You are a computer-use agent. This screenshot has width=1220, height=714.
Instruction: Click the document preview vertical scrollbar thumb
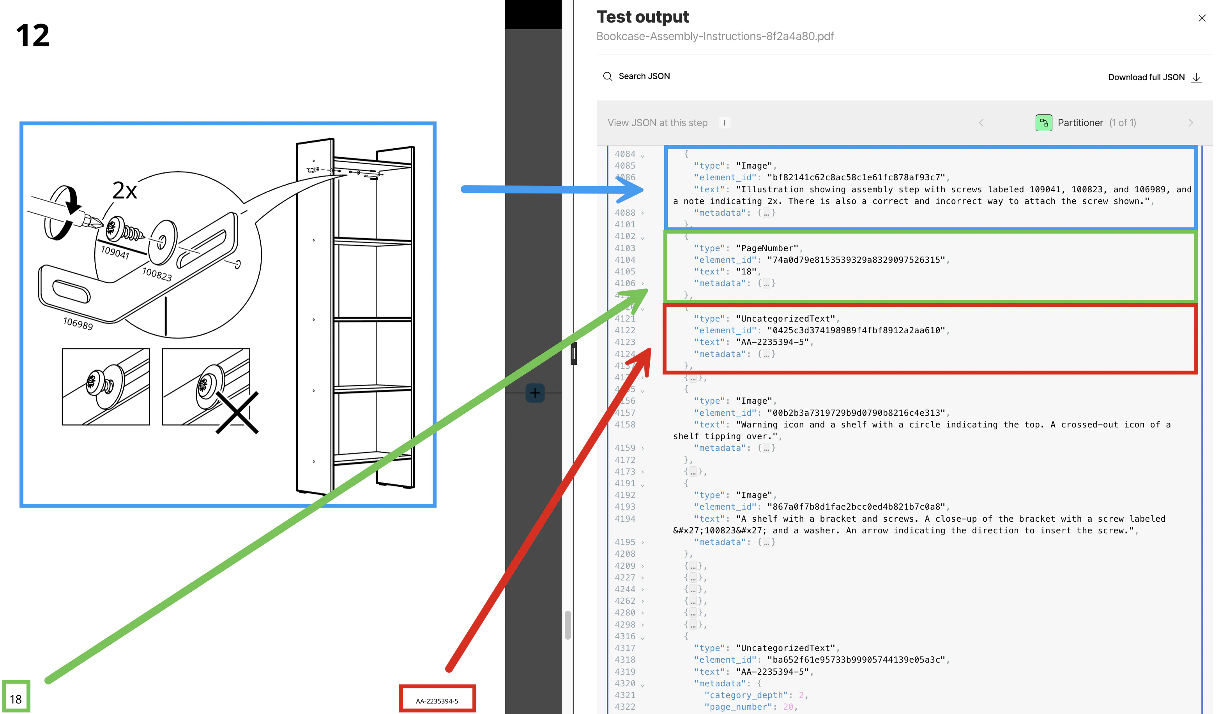point(568,625)
